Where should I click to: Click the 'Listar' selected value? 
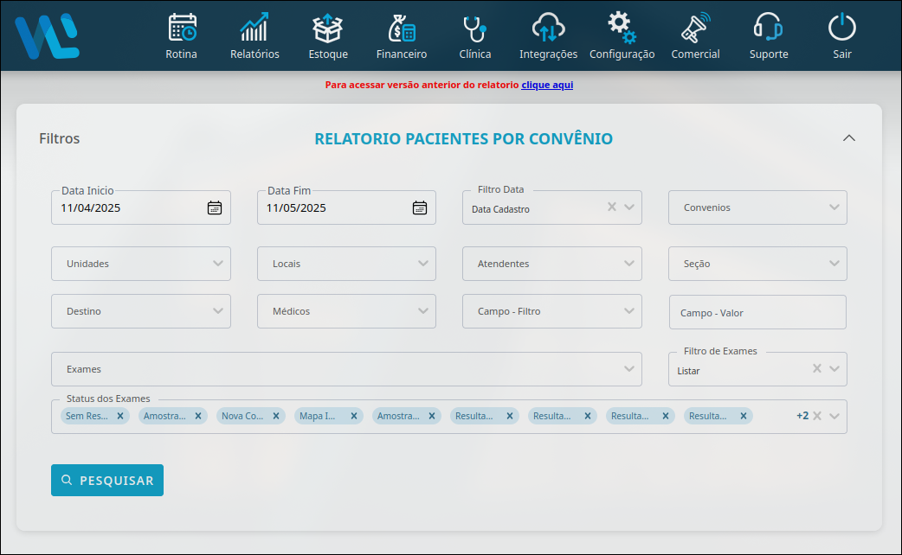[688, 371]
